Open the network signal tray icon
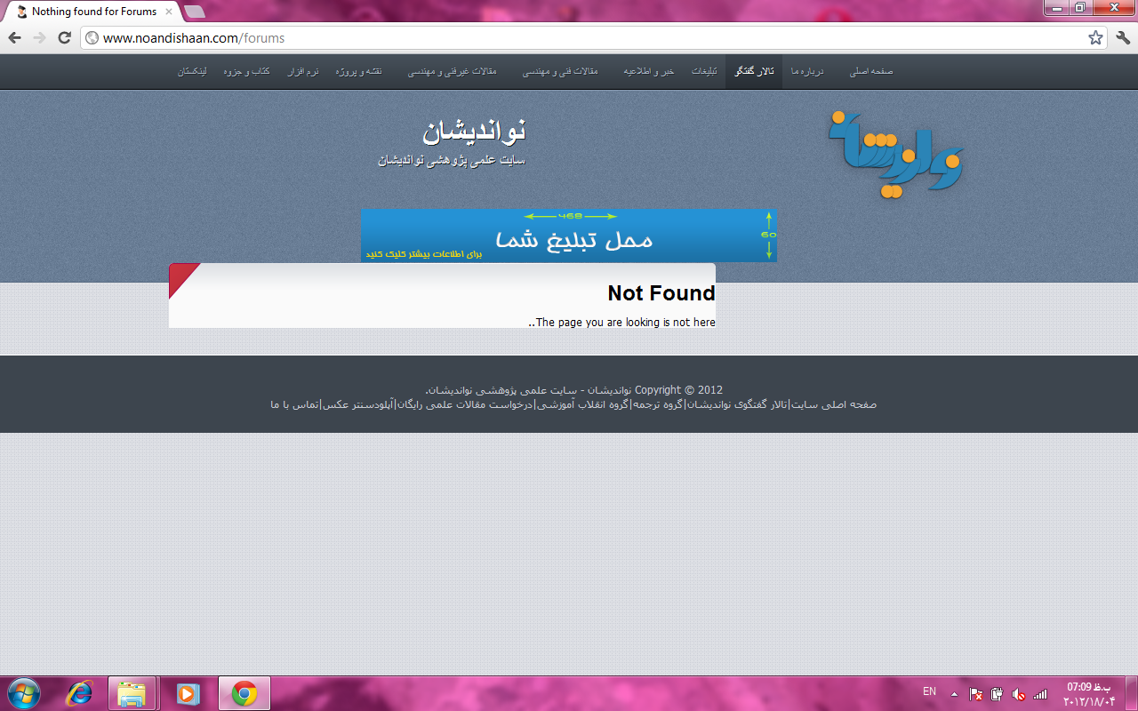Viewport: 1138px width, 711px height. coord(1039,694)
